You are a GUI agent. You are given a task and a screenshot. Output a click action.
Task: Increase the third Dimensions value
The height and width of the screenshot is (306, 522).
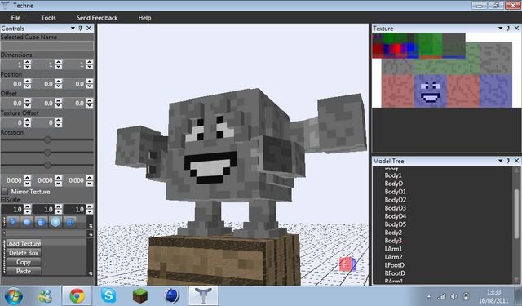pos(89,62)
